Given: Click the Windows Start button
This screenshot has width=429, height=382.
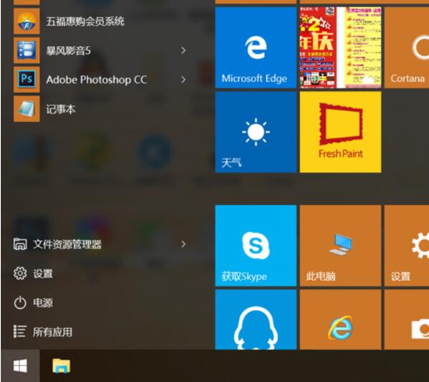Looking at the screenshot, I should (x=20, y=366).
